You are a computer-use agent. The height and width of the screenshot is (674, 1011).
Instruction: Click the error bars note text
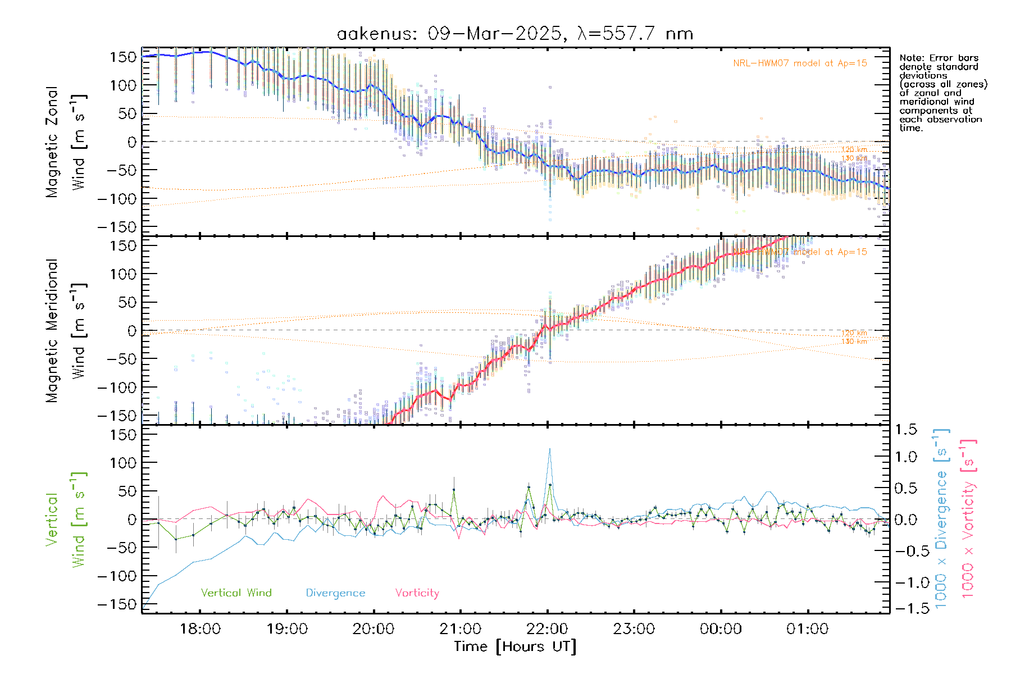(x=942, y=93)
